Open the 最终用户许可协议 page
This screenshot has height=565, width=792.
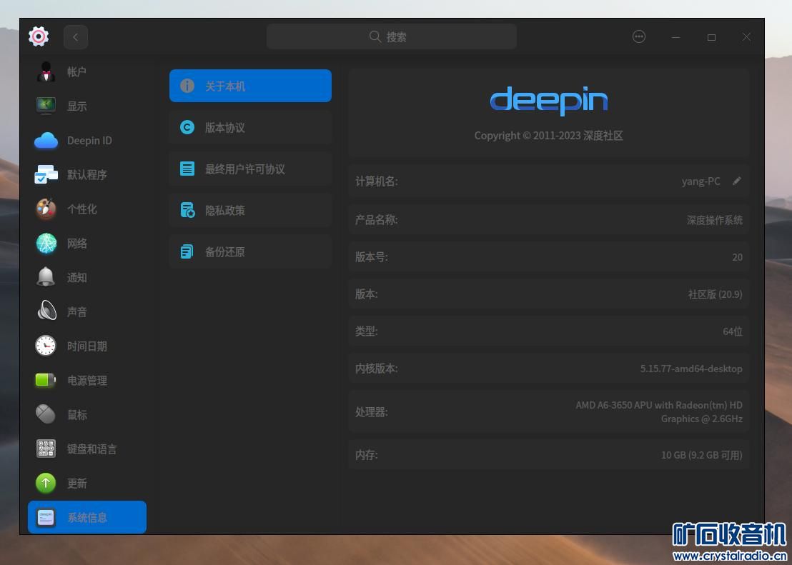[x=250, y=169]
